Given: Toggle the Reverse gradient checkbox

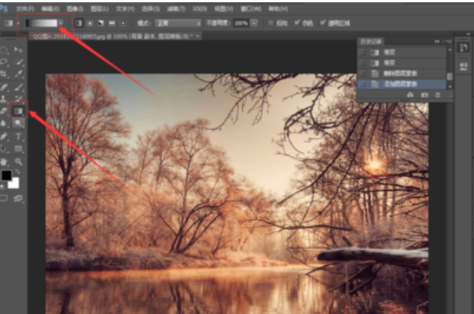Looking at the screenshot, I should pos(271,23).
